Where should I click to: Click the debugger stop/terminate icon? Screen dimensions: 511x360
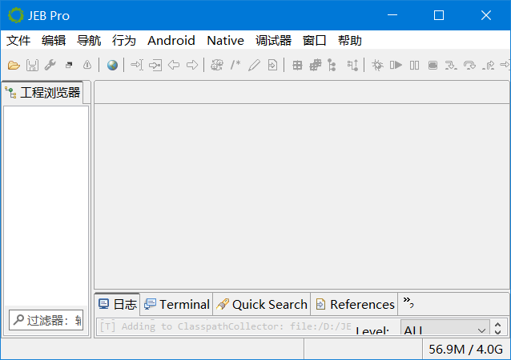pyautogui.click(x=433, y=65)
